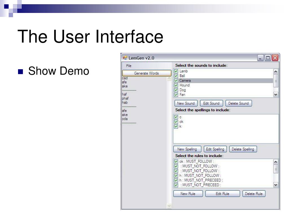The image size is (289, 216).
Task: Click generated words scroll down arrow
Action: click(x=169, y=206)
